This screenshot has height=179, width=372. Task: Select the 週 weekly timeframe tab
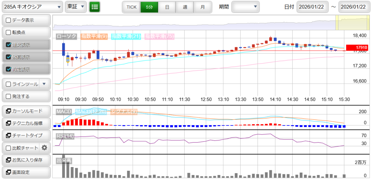[x=185, y=7]
